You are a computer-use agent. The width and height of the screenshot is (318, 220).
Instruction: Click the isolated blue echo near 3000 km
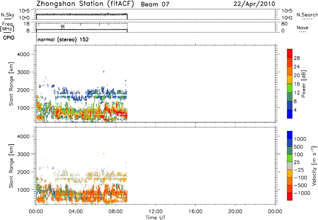point(104,71)
